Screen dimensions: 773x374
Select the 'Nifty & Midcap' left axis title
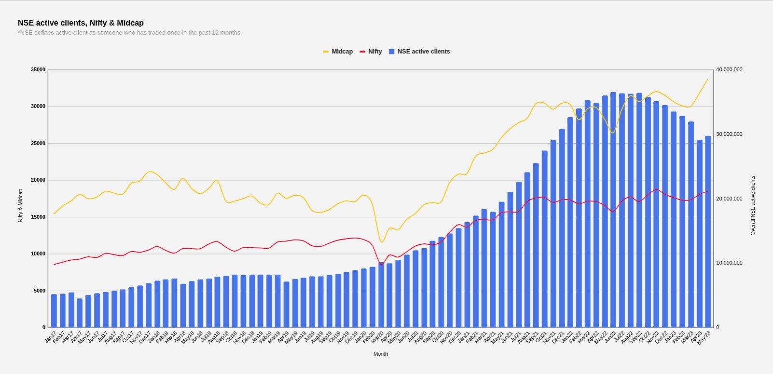pyautogui.click(x=21, y=205)
